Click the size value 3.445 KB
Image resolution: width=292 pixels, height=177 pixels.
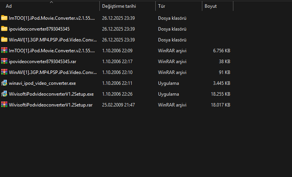click(x=222, y=83)
